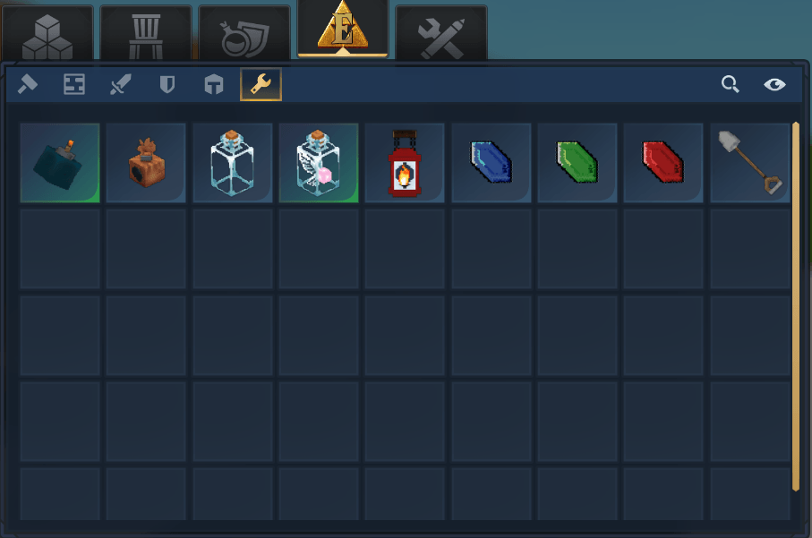Toggle the eye visibility button

pyautogui.click(x=774, y=84)
